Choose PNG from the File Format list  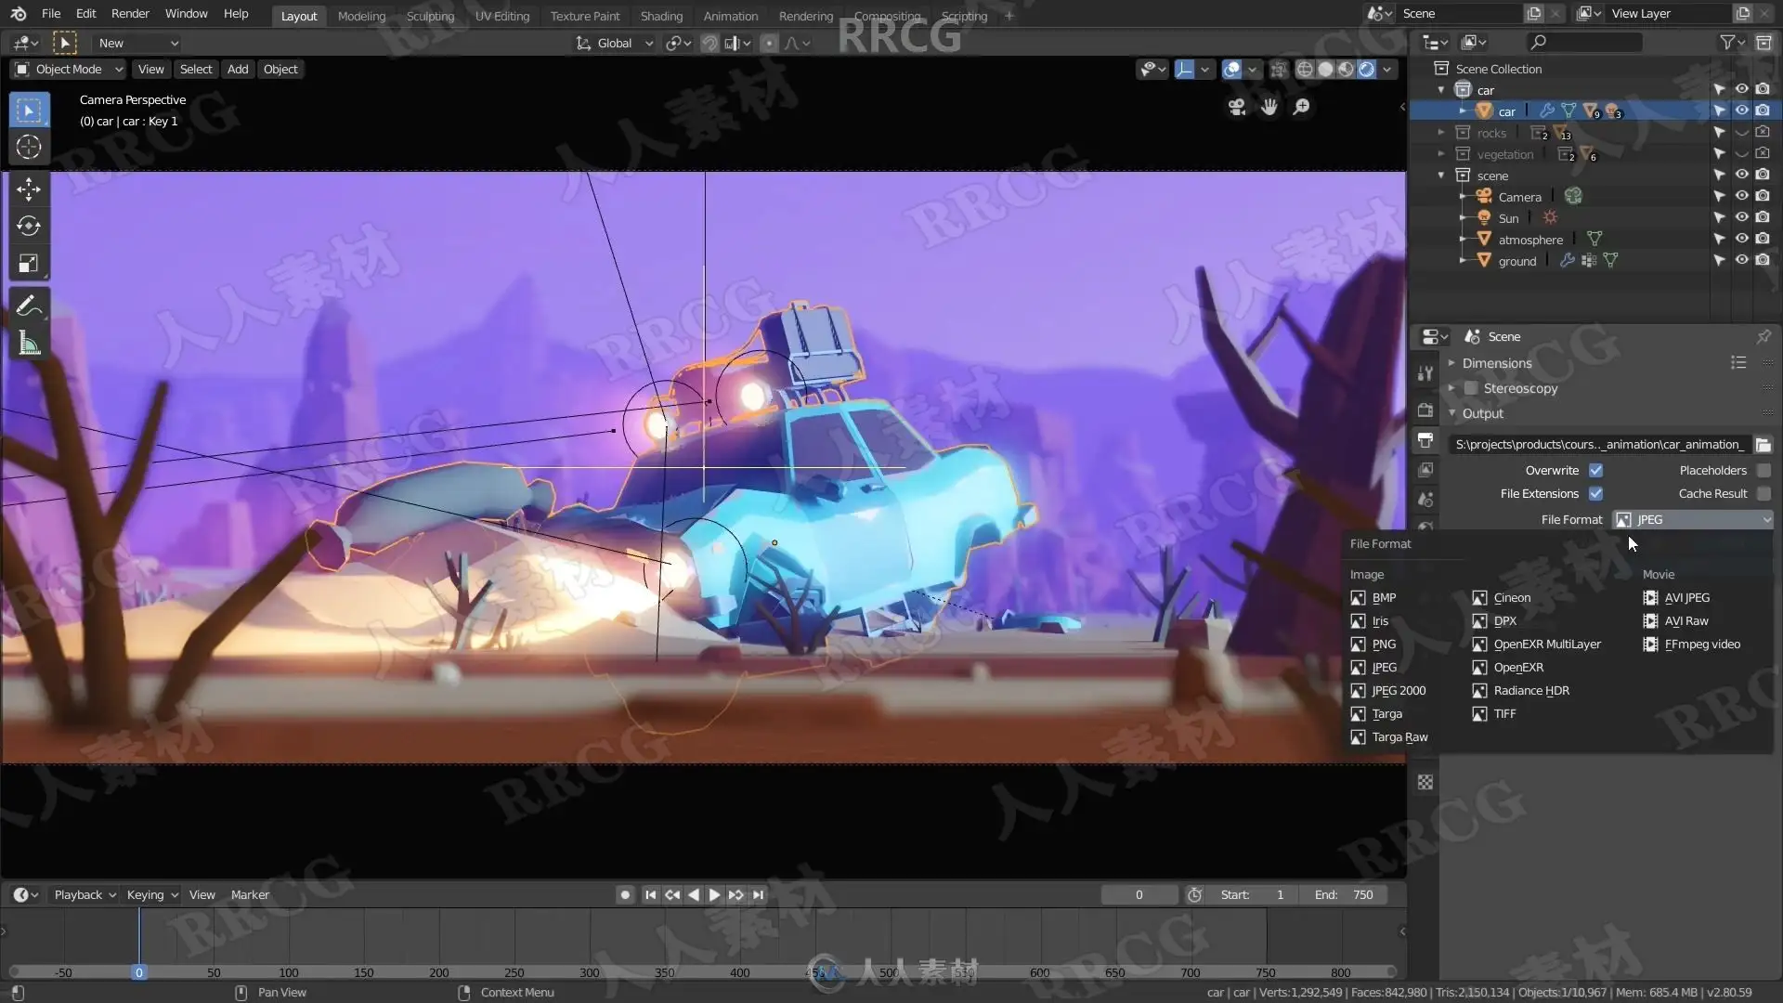(1383, 645)
